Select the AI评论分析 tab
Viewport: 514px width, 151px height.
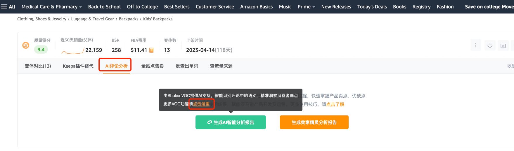116,66
